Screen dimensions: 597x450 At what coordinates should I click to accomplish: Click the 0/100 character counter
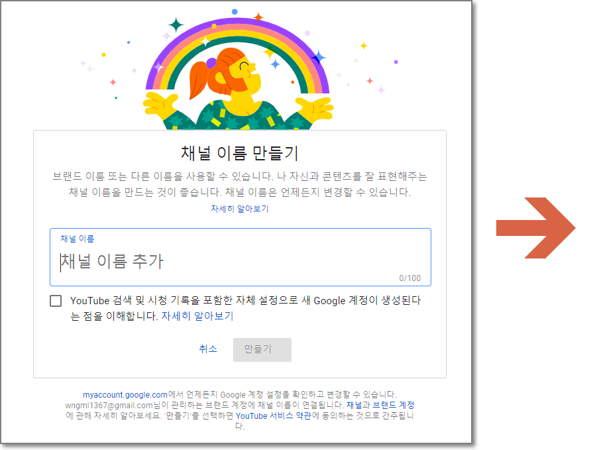pyautogui.click(x=409, y=278)
